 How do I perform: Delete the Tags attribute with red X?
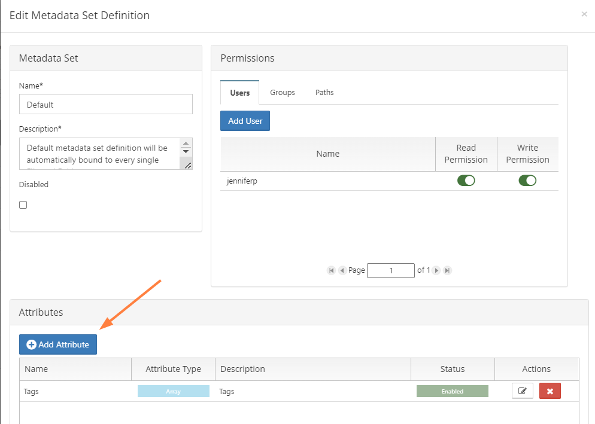pos(550,391)
